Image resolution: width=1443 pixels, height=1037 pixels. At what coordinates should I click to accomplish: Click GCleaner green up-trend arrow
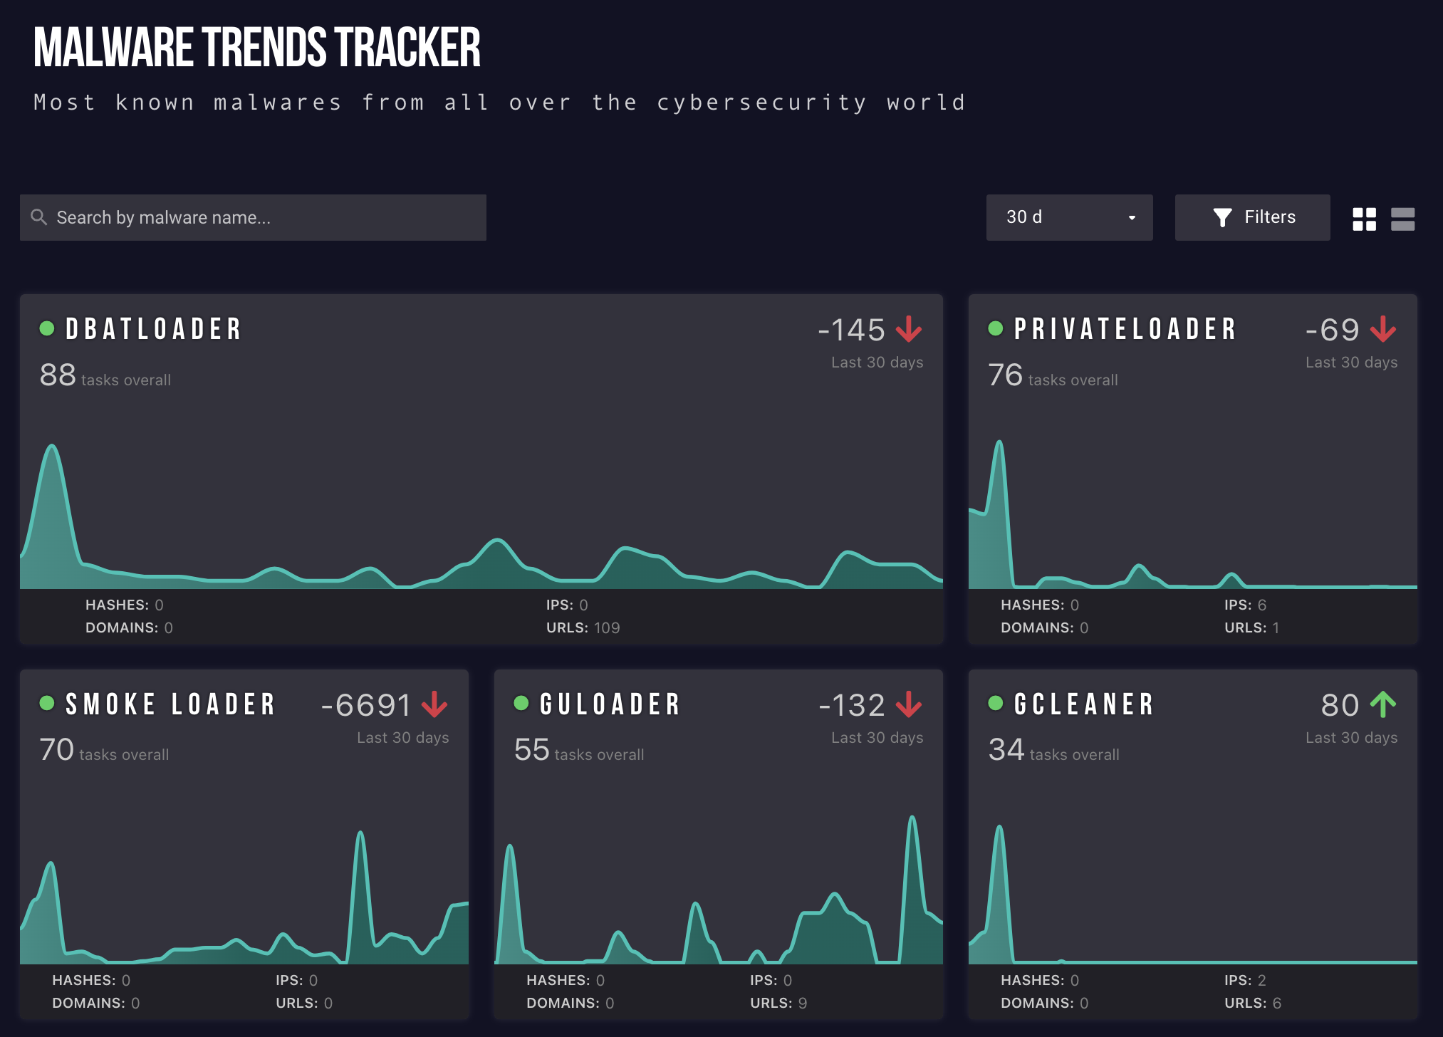(1383, 704)
